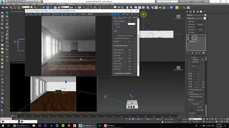
Task: Select the Cylindrical mapping radio button
Action: coord(191,60)
